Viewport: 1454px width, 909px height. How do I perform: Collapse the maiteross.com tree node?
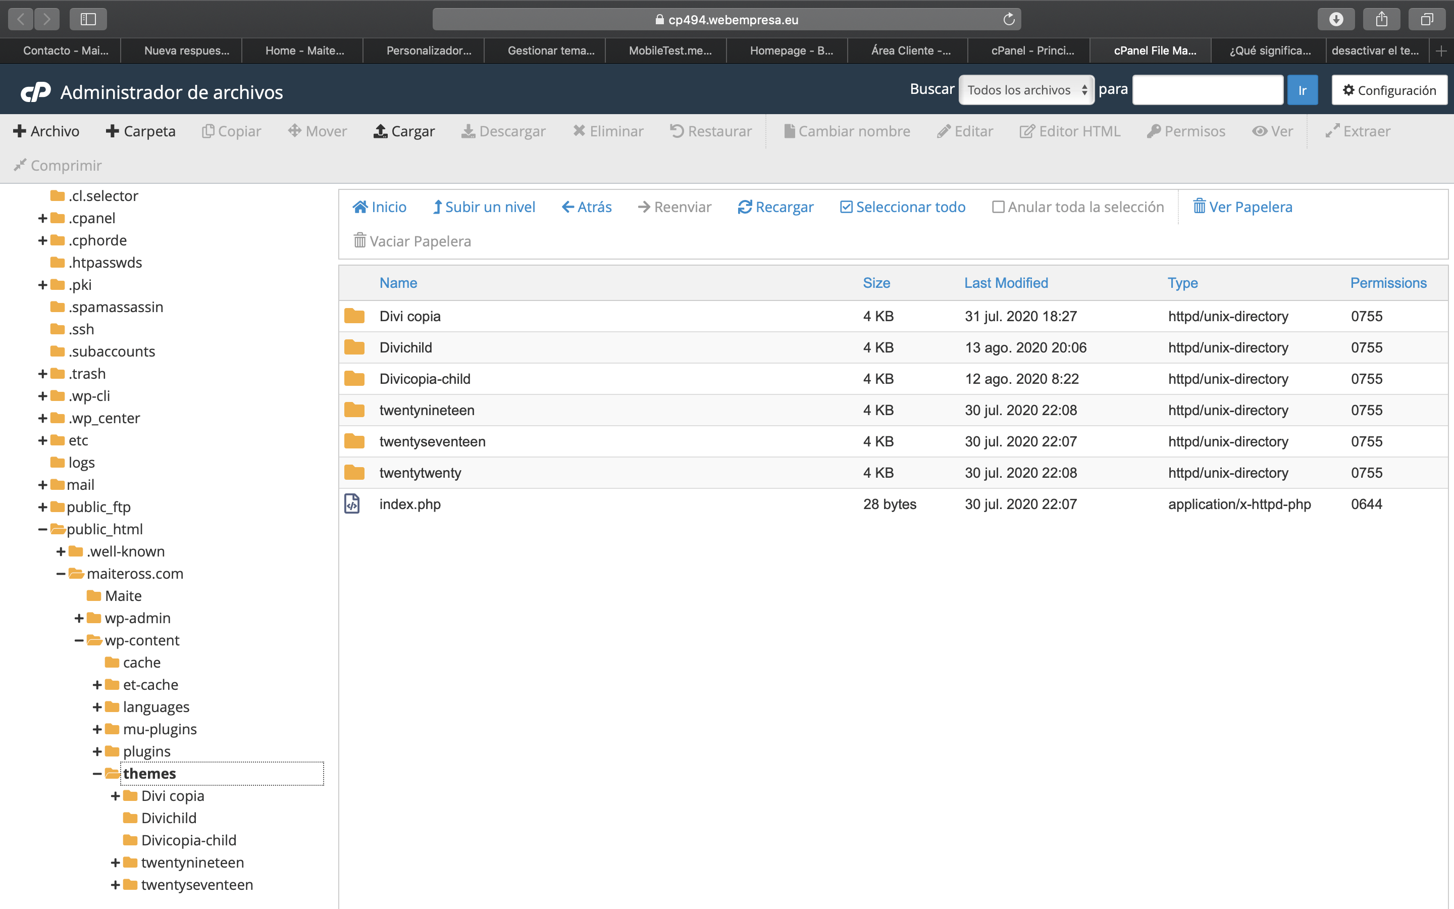coord(61,574)
